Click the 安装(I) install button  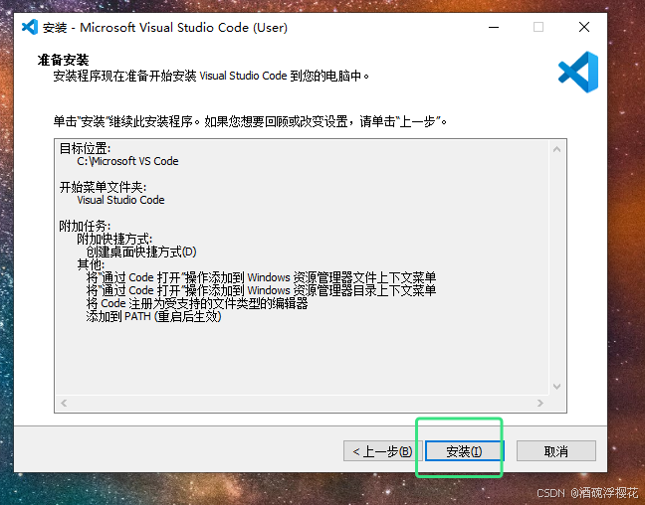click(x=464, y=451)
